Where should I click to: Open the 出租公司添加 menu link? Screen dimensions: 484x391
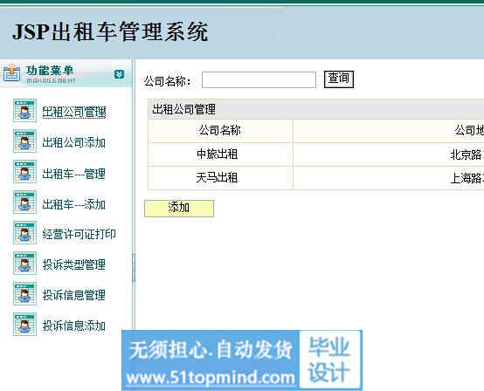coord(74,142)
